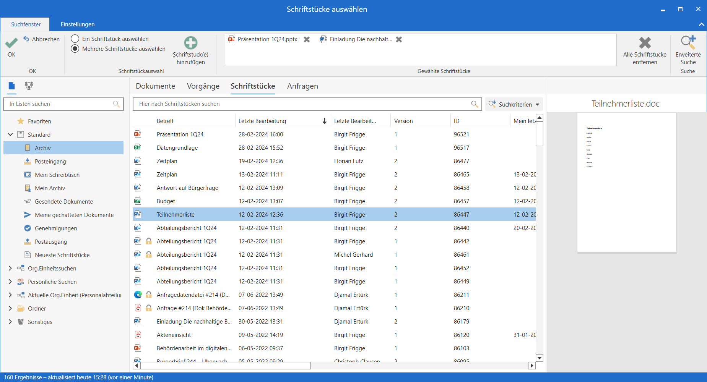
Task: Click the green plus Schriftstück(e) hinzufügen icon
Action: pyautogui.click(x=190, y=43)
